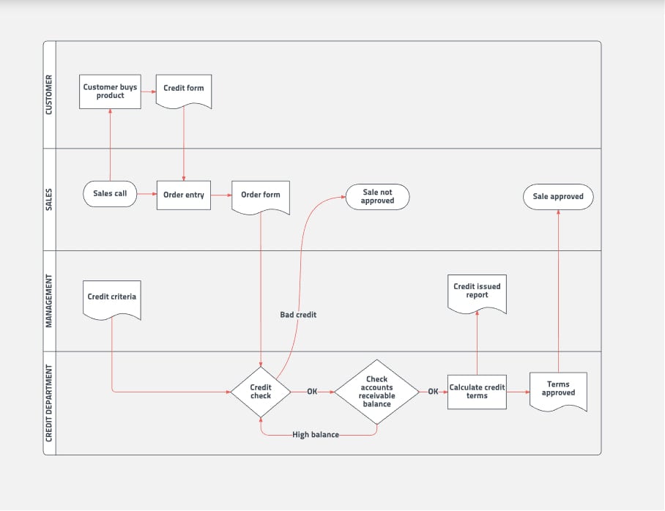
Task: Select the Check accounts receivable balance diamond
Action: [x=376, y=392]
